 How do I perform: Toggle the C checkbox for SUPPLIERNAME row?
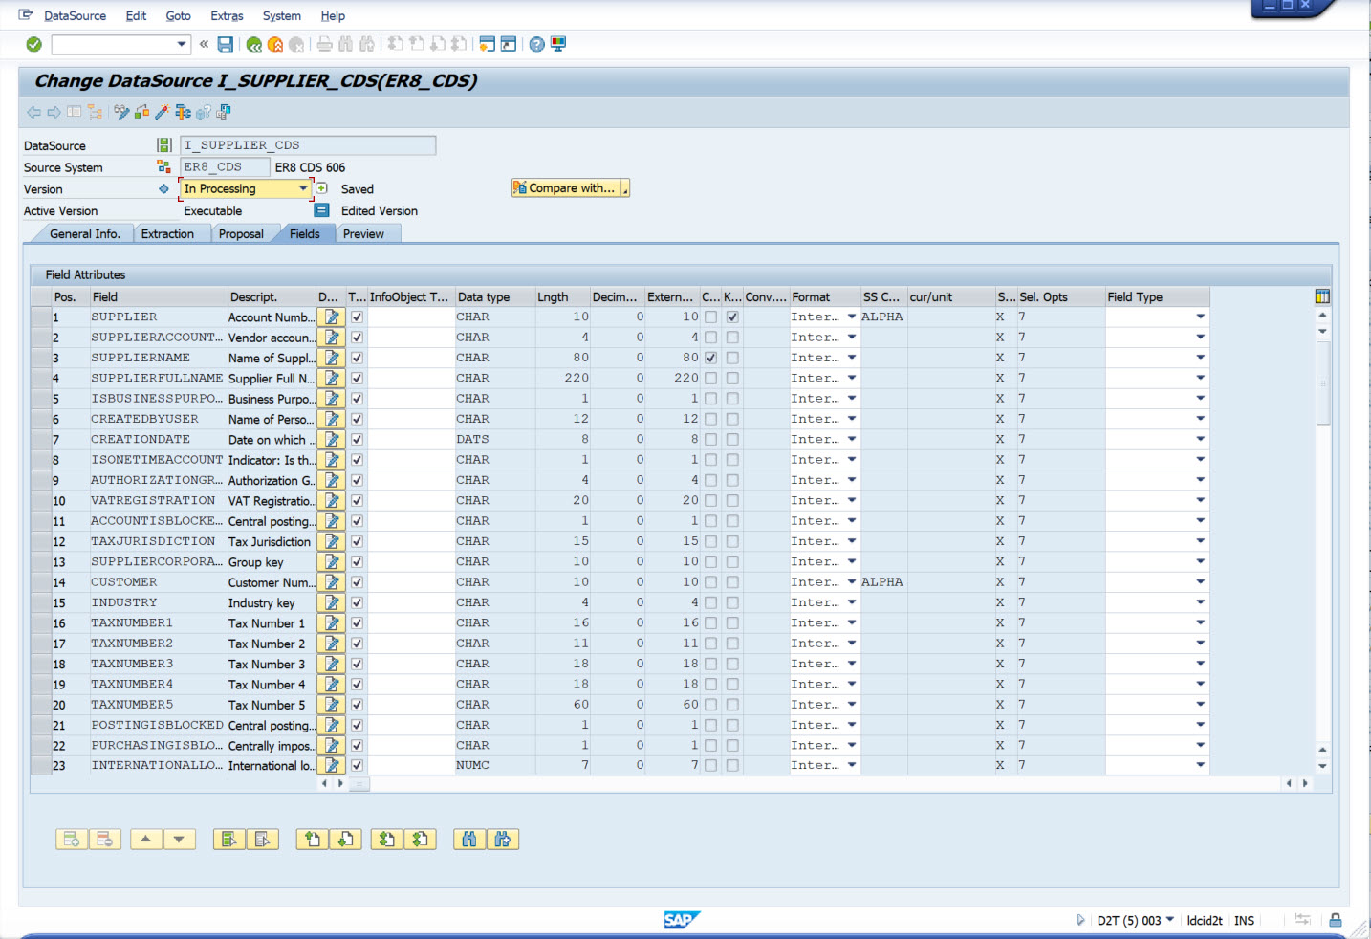(710, 358)
